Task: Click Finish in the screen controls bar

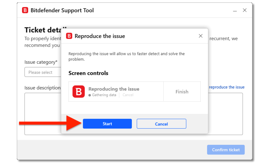Action: [182, 92]
